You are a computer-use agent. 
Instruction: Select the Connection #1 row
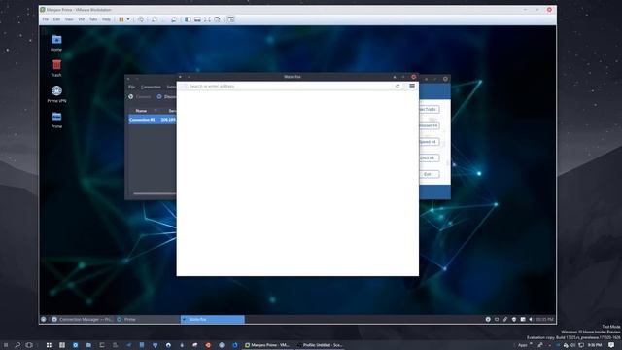153,120
